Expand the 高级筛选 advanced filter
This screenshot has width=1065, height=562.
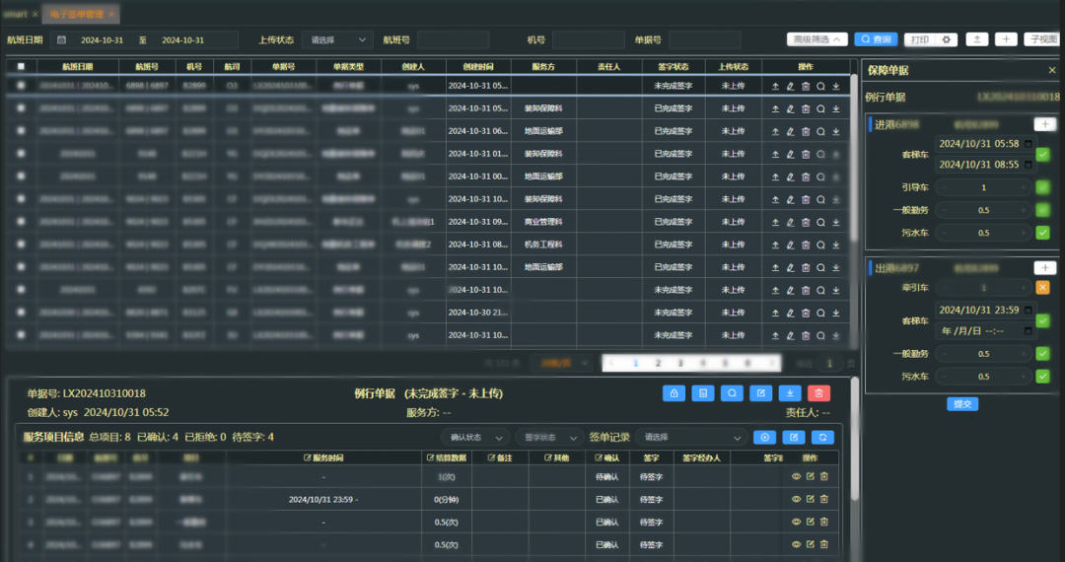816,39
